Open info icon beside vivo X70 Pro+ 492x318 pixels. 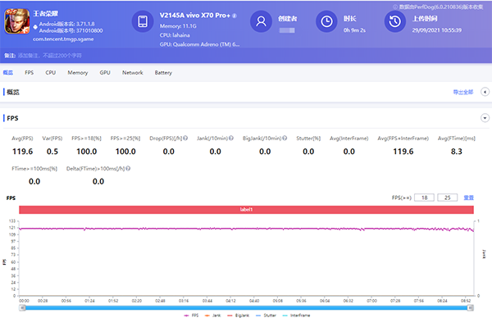pyautogui.click(x=235, y=16)
